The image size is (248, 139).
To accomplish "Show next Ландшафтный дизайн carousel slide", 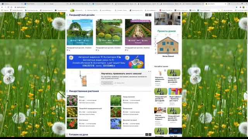I will [x=150, y=15].
